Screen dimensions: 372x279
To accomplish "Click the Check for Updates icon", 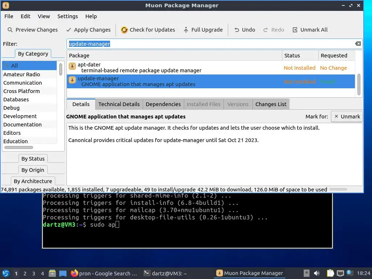I will tap(124, 30).
